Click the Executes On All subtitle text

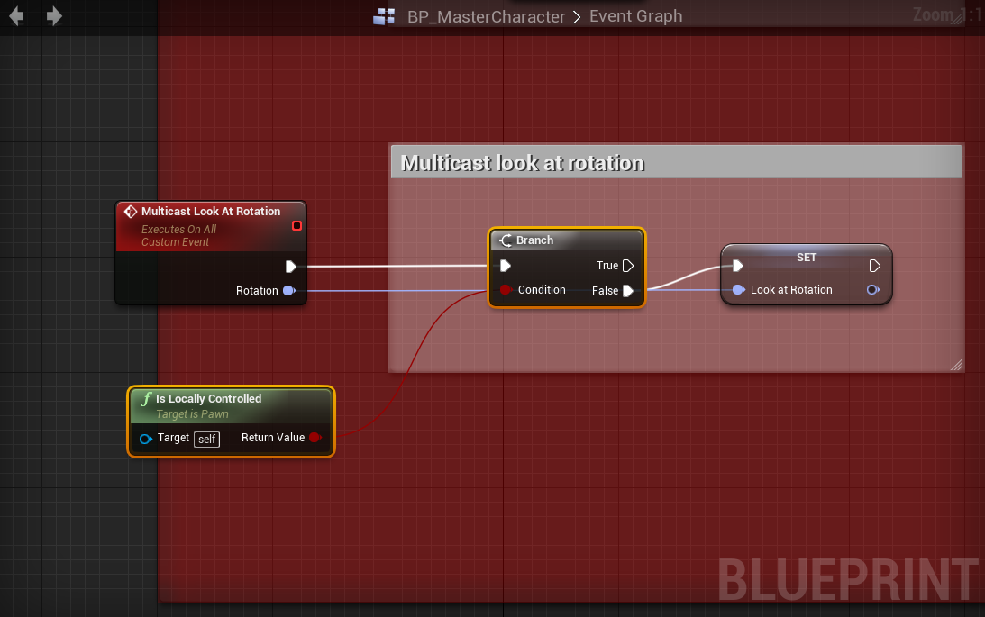click(x=179, y=230)
